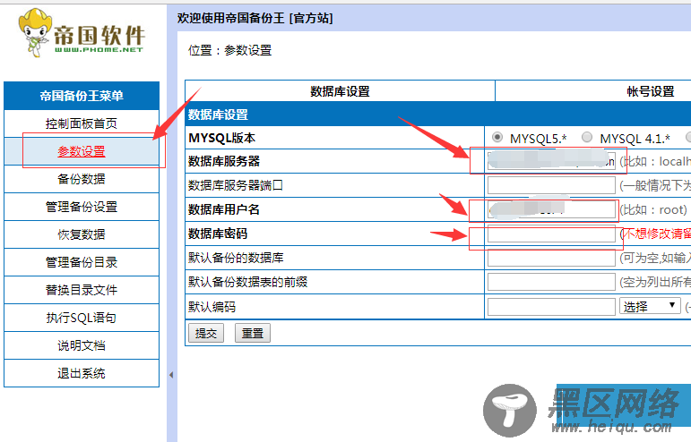Viewport: 691px width, 442px height.
Task: Click the 默认编码 text field
Action: (551, 307)
